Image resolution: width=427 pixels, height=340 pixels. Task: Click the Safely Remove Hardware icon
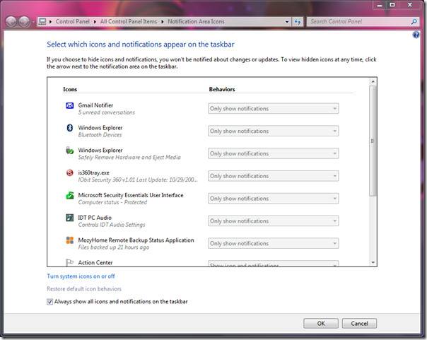tap(70, 151)
